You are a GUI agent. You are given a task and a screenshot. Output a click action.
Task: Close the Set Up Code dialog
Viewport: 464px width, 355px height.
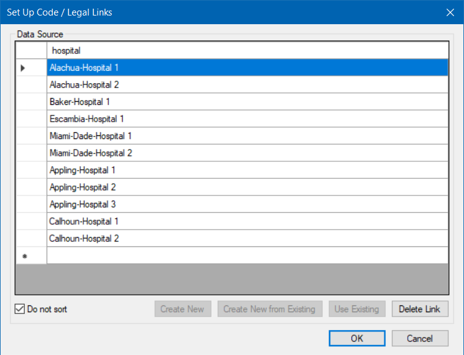point(450,12)
